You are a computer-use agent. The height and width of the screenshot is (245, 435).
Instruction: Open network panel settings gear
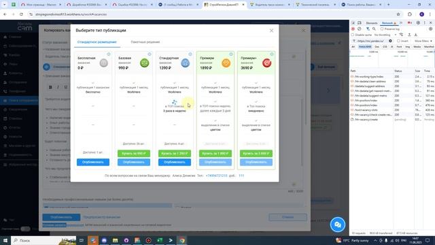click(430, 29)
